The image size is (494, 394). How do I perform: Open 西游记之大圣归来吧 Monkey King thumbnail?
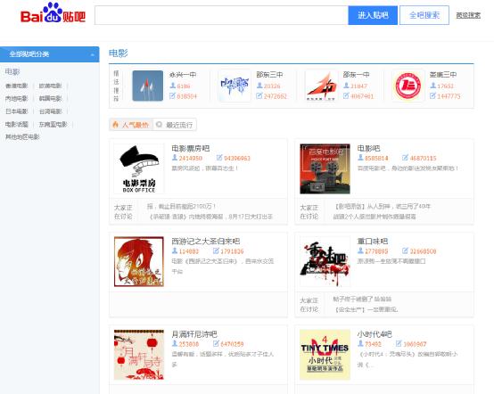139,261
